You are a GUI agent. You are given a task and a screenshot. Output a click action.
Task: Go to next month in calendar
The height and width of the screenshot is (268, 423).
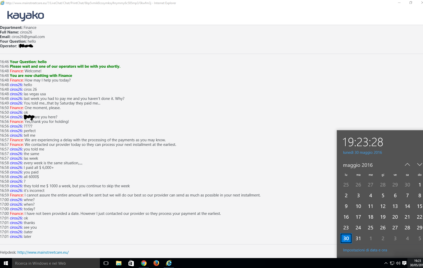point(419,165)
